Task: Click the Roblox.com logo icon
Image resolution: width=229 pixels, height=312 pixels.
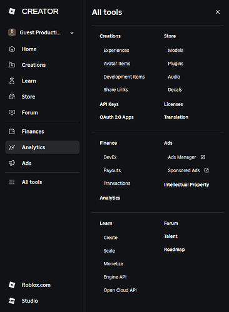Action: click(12, 285)
